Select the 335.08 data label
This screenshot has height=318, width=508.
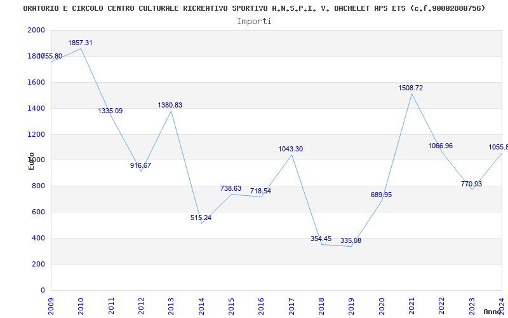click(351, 241)
